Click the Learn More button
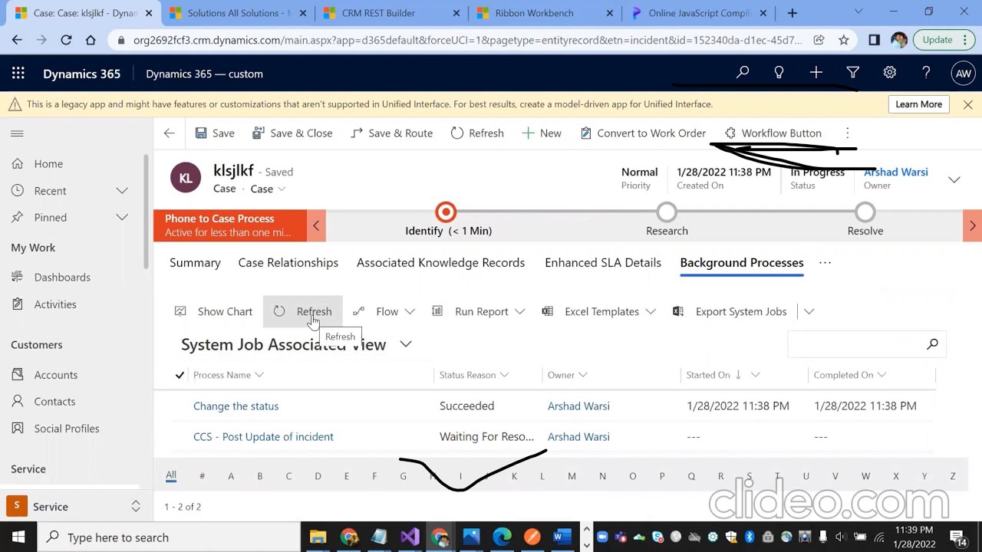The height and width of the screenshot is (552, 982). (918, 104)
